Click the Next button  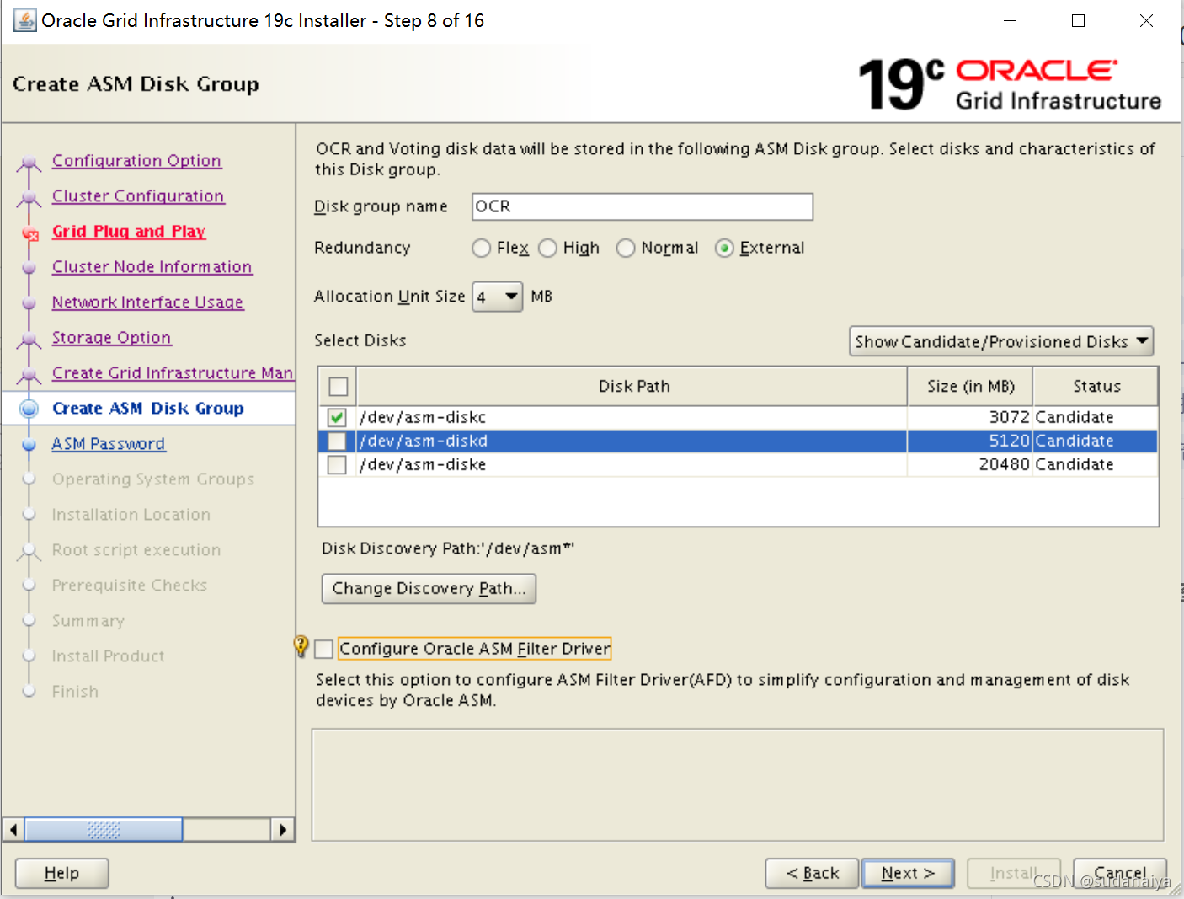(x=908, y=873)
